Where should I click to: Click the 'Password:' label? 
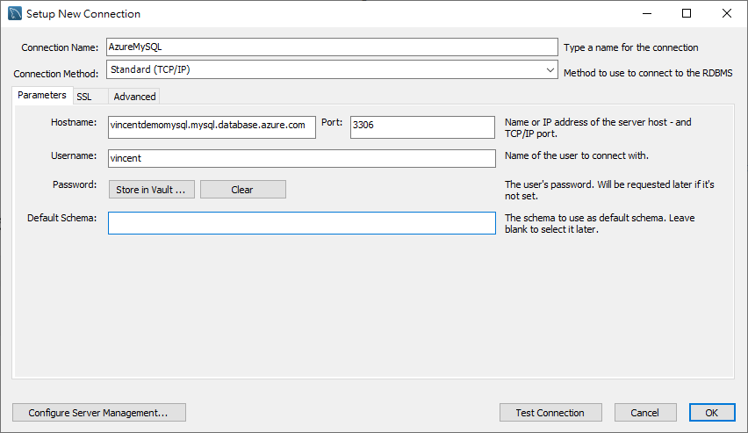click(x=75, y=184)
